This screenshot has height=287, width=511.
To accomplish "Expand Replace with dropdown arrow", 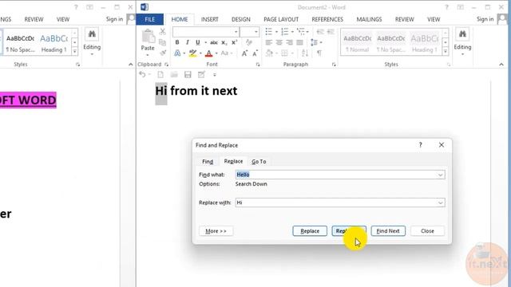I will click(440, 202).
